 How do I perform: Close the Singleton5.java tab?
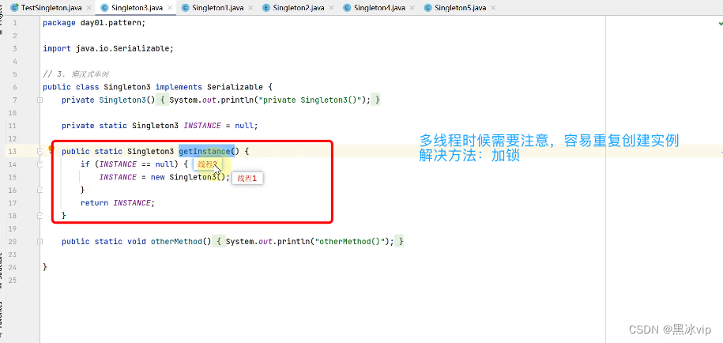(493, 8)
